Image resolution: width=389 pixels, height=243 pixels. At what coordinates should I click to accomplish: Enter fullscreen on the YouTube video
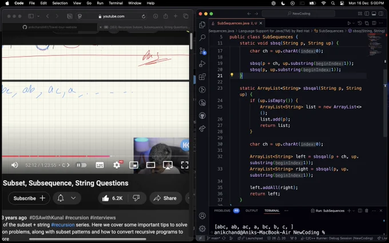point(185,165)
